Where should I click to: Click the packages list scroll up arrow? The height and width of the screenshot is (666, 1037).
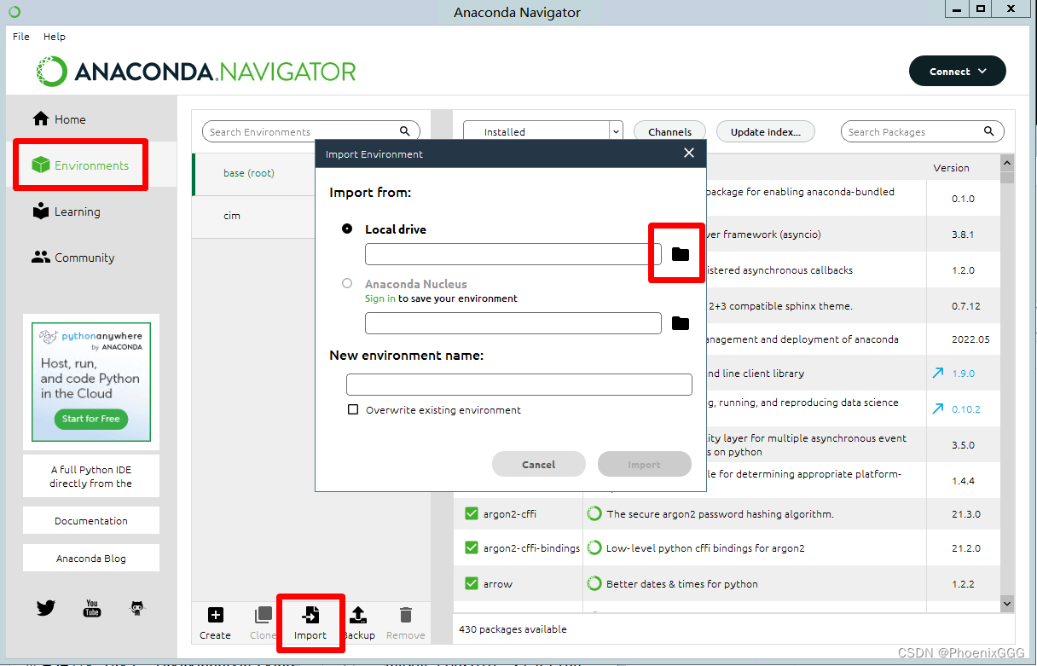[x=1007, y=163]
